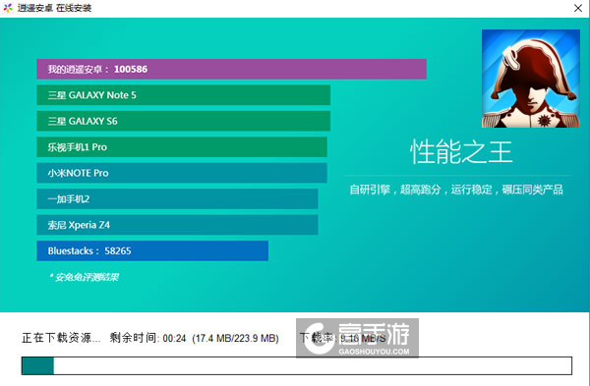Select the 乐视手机1 Pro bar
Viewport: 590px width, 386px height.
pos(182,147)
